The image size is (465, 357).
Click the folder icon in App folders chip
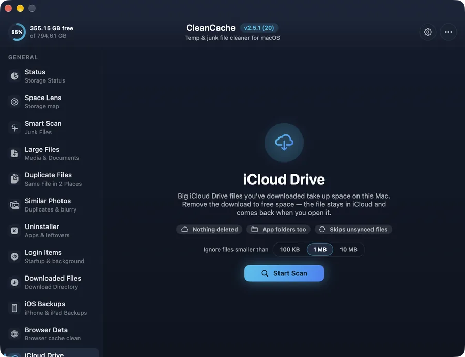click(254, 230)
